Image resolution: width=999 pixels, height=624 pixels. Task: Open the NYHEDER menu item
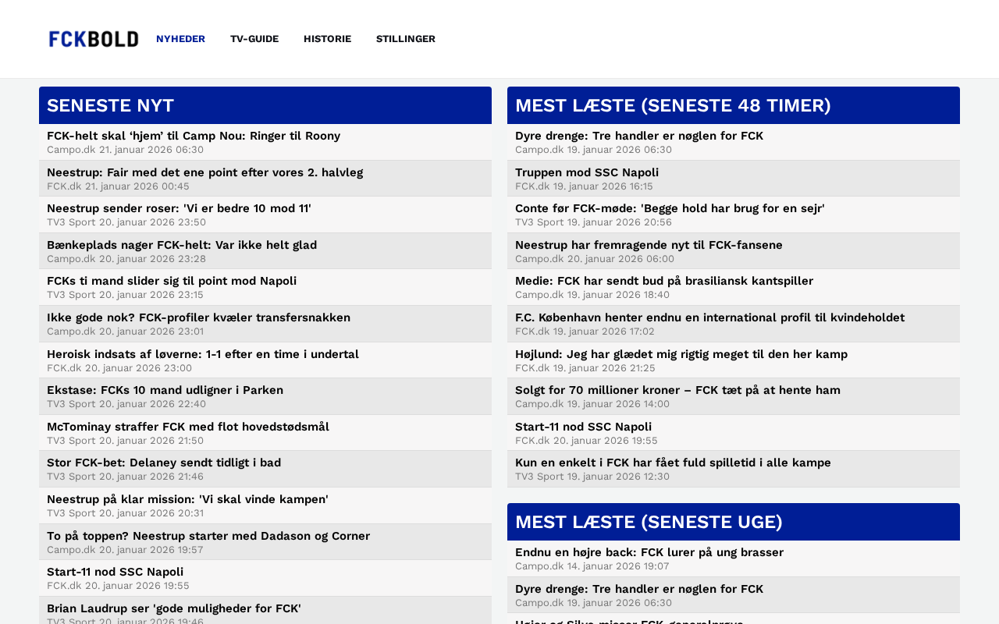(180, 39)
